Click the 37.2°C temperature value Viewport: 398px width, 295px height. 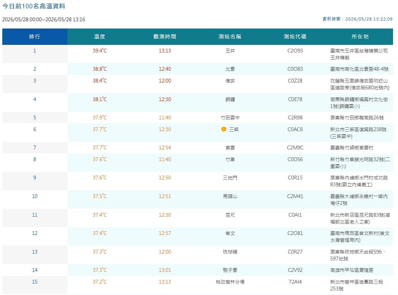pyautogui.click(x=100, y=282)
